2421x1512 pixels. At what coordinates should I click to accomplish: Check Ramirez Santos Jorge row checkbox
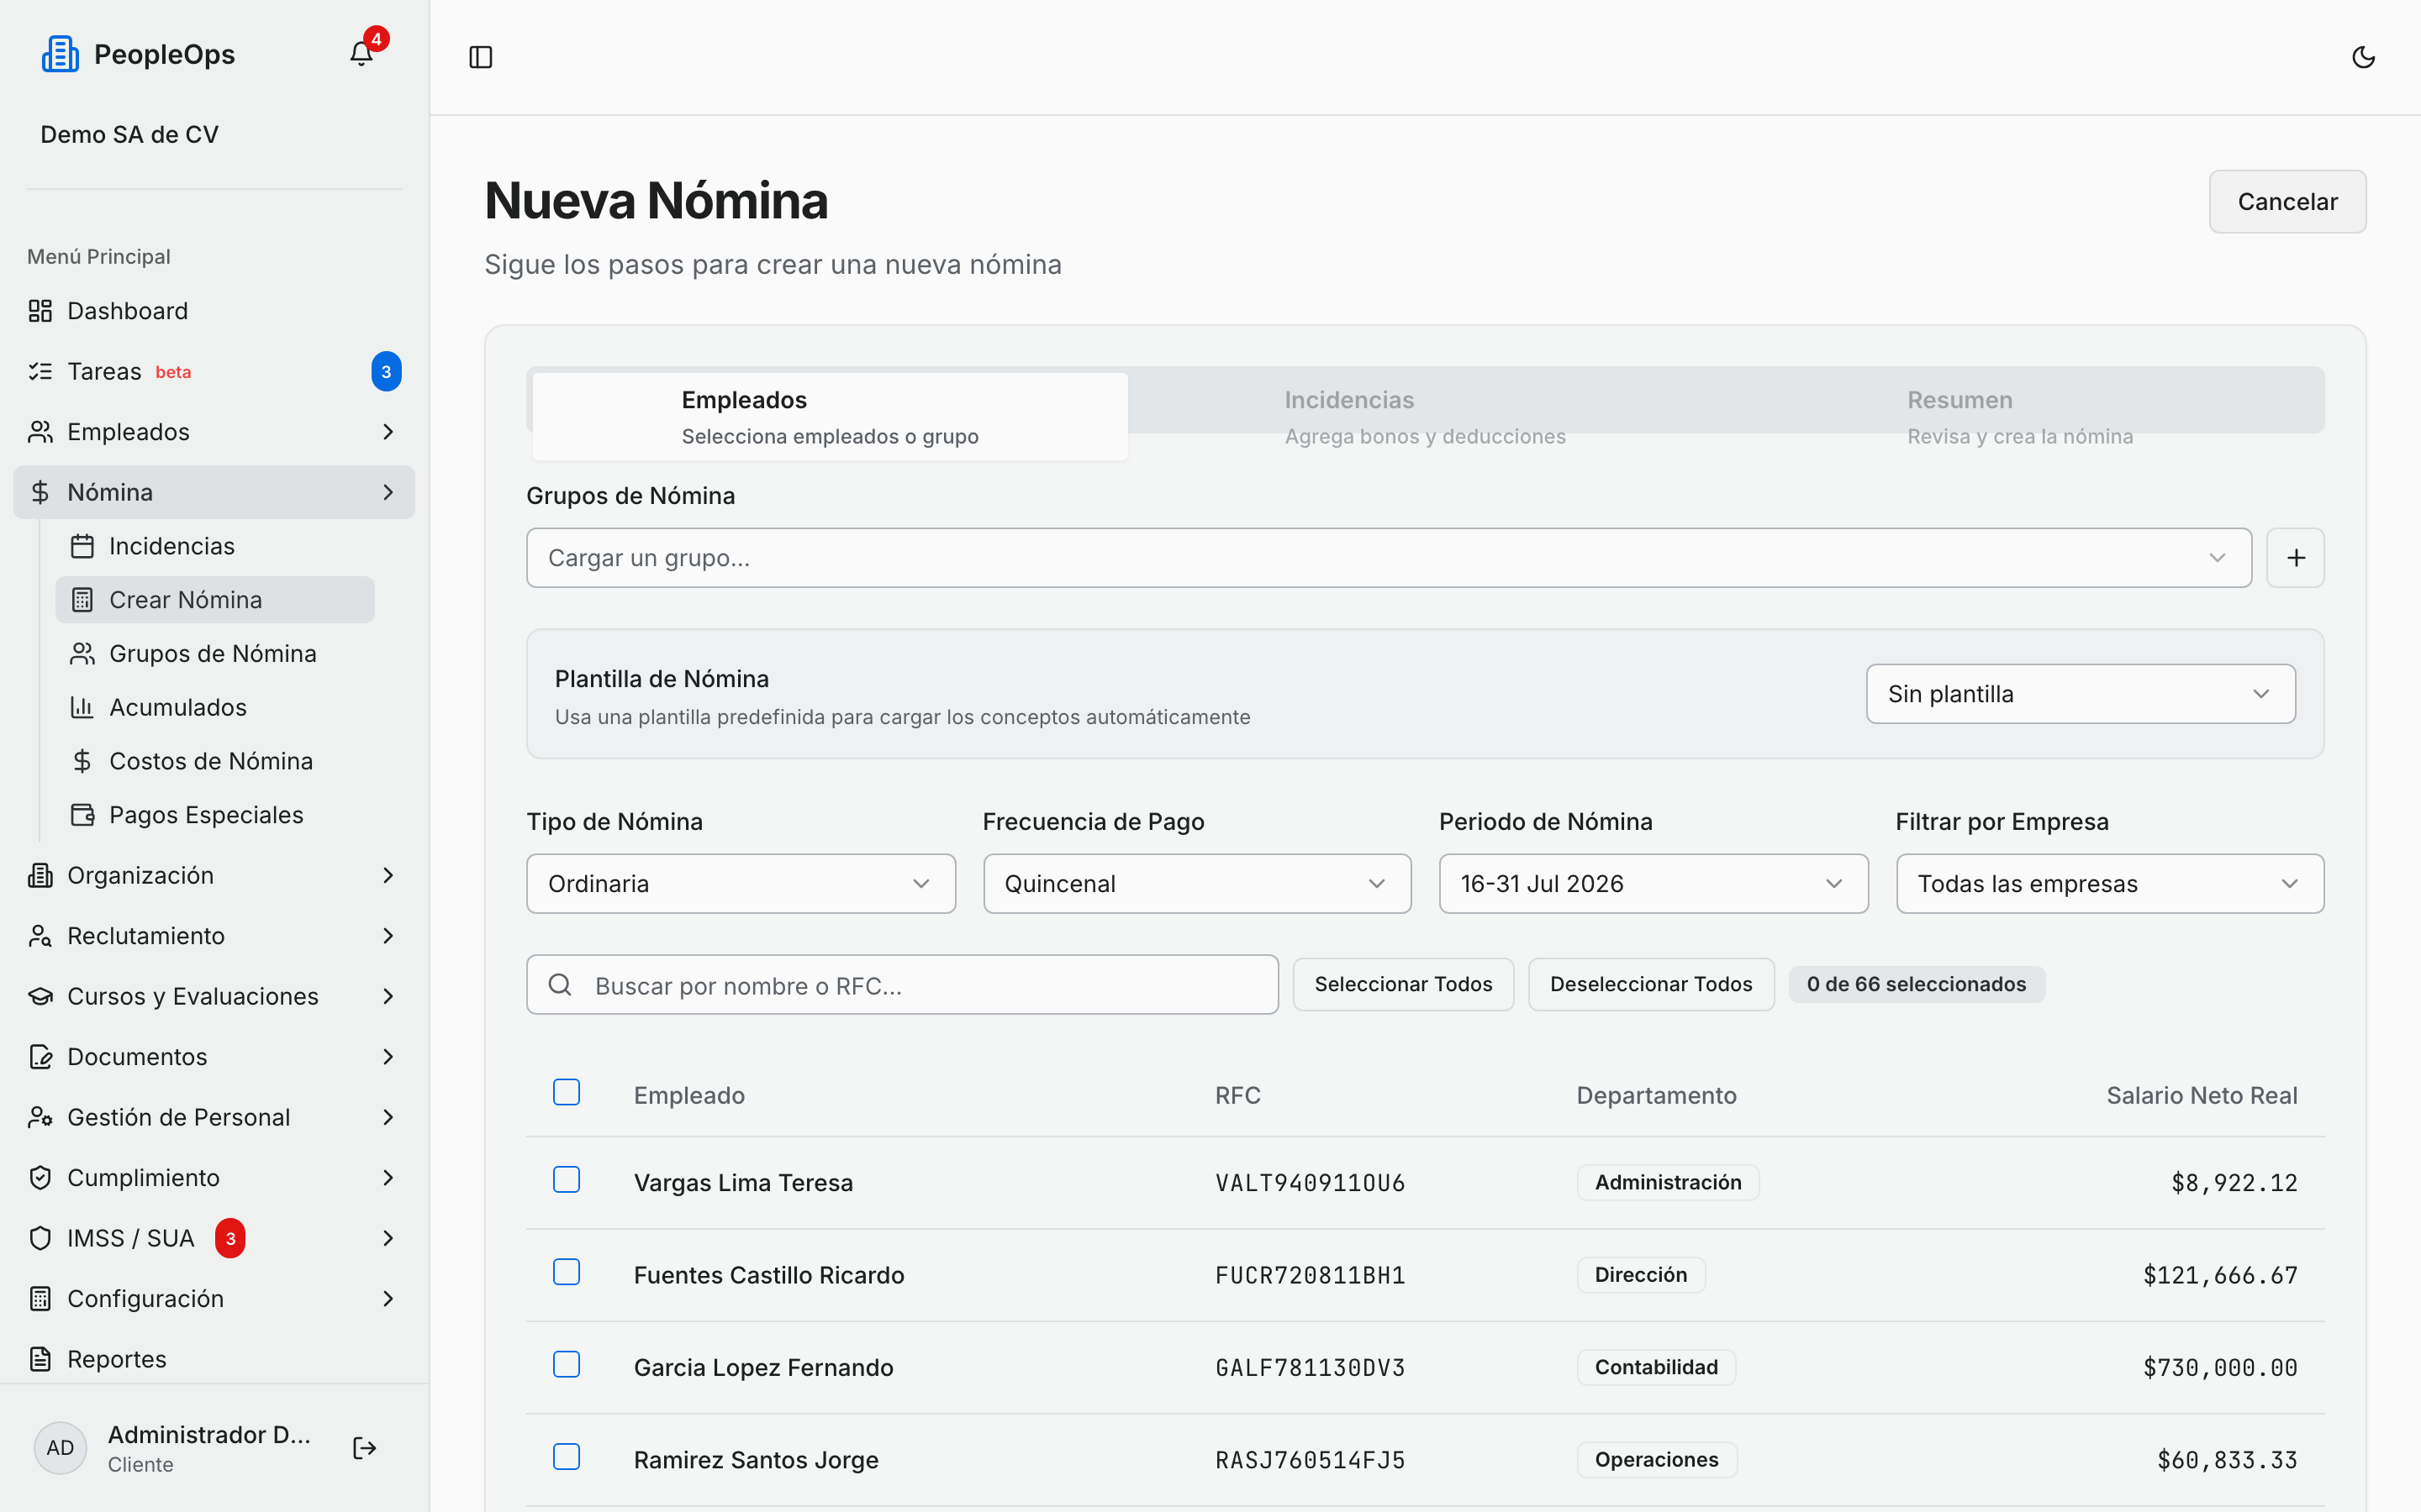[x=567, y=1457]
